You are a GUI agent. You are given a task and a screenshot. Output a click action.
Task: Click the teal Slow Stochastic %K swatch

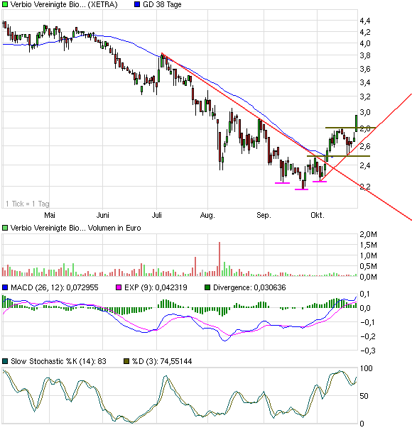click(5, 361)
